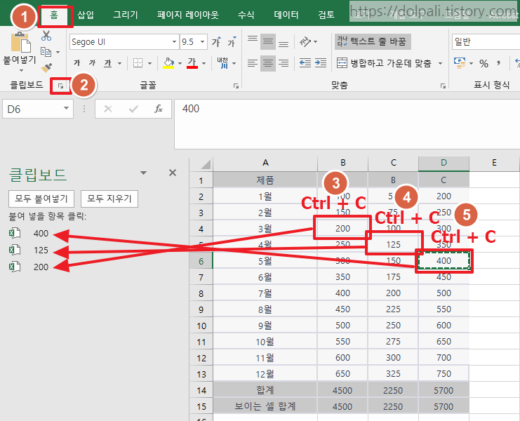Screen dimensions: 520x421
Task: Click the Copy icon in ribbon
Action: click(46, 52)
